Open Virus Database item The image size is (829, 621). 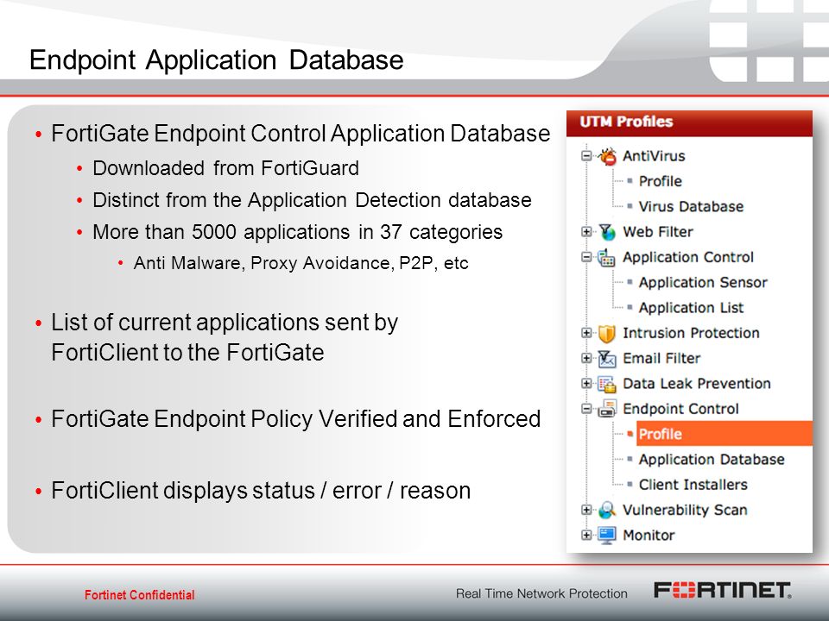[691, 206]
